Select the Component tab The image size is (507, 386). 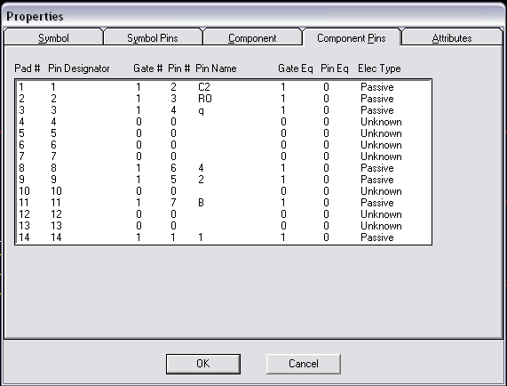(x=252, y=38)
